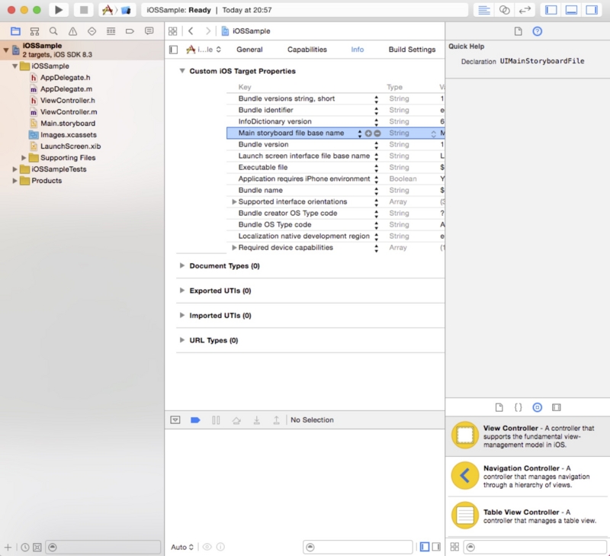Screen dimensions: 610x556
Task: Open the Test navigator diamond icon
Action: click(x=91, y=31)
